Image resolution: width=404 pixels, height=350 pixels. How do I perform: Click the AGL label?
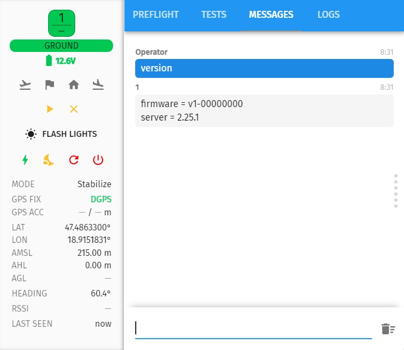point(19,278)
